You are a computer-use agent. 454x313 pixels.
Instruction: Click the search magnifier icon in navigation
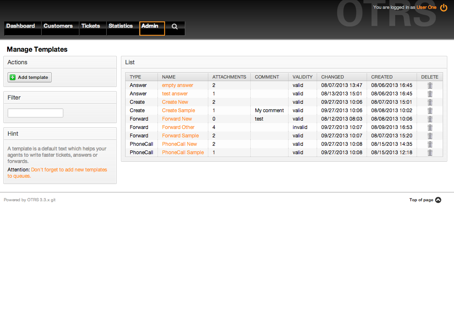pos(175,27)
